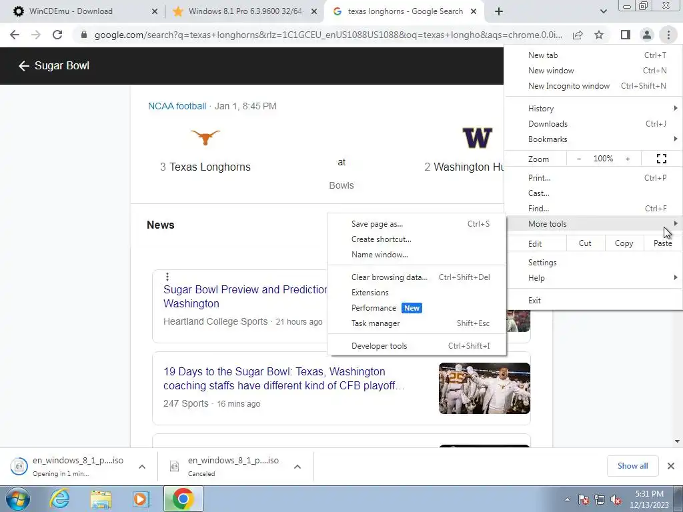Open Extensions from More tools
Viewport: 683px width, 512px height.
[x=417, y=293]
